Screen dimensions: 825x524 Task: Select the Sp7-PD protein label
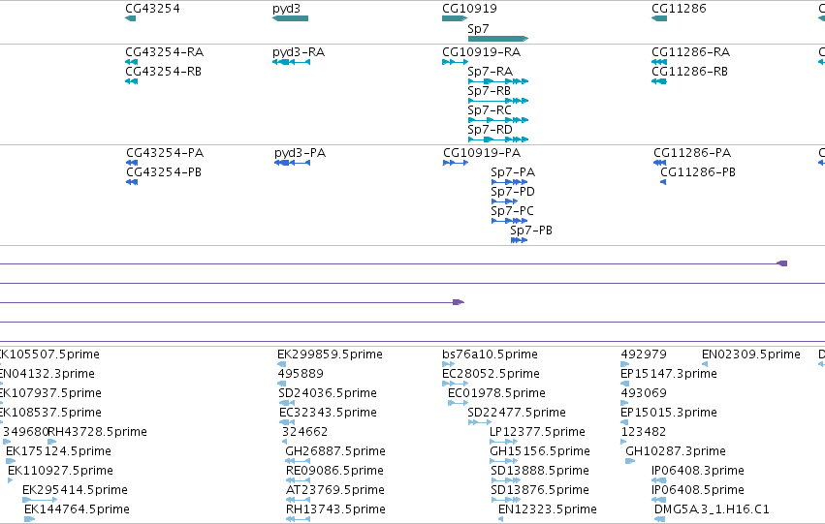pos(513,192)
